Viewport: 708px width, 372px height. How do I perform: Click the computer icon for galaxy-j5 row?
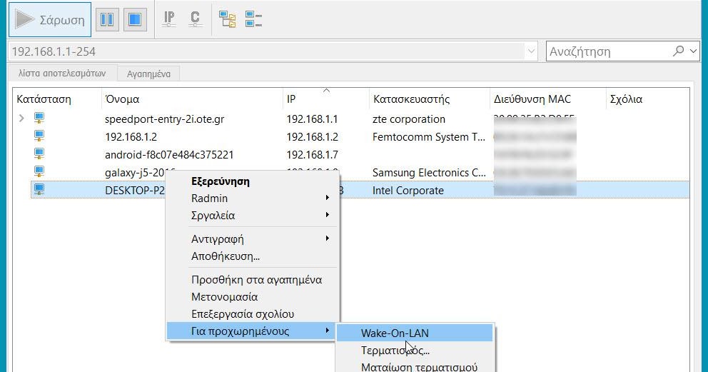pos(39,172)
